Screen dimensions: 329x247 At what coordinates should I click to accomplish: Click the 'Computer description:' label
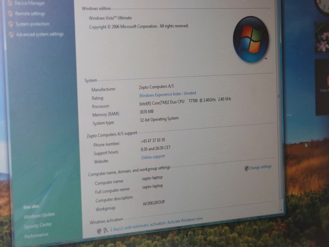click(114, 199)
